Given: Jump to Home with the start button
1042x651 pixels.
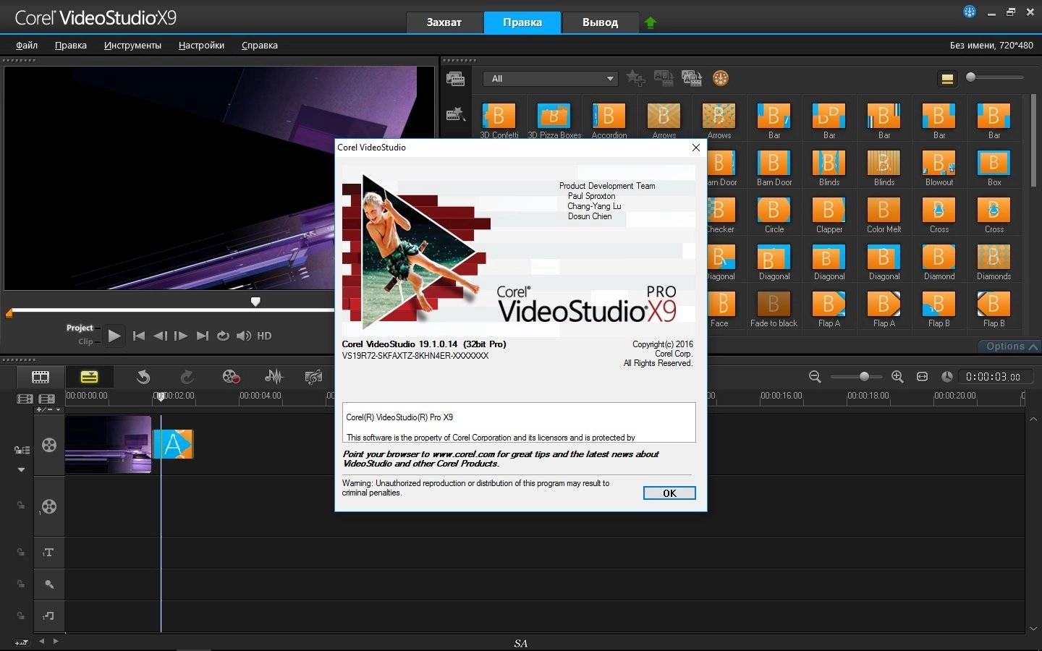Looking at the screenshot, I should coord(139,336).
